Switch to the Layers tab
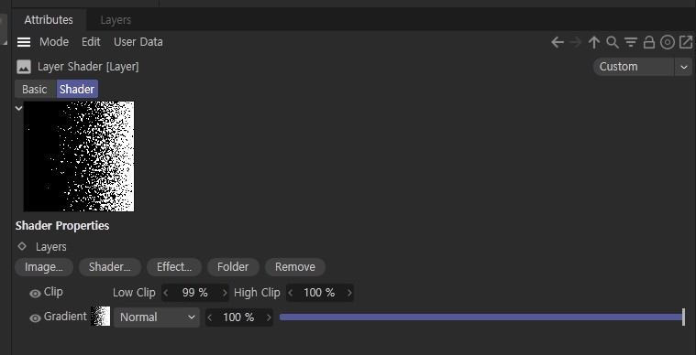Image resolution: width=696 pixels, height=355 pixels. click(116, 20)
